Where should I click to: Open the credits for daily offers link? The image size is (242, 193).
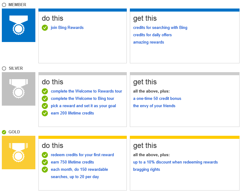click(152, 35)
